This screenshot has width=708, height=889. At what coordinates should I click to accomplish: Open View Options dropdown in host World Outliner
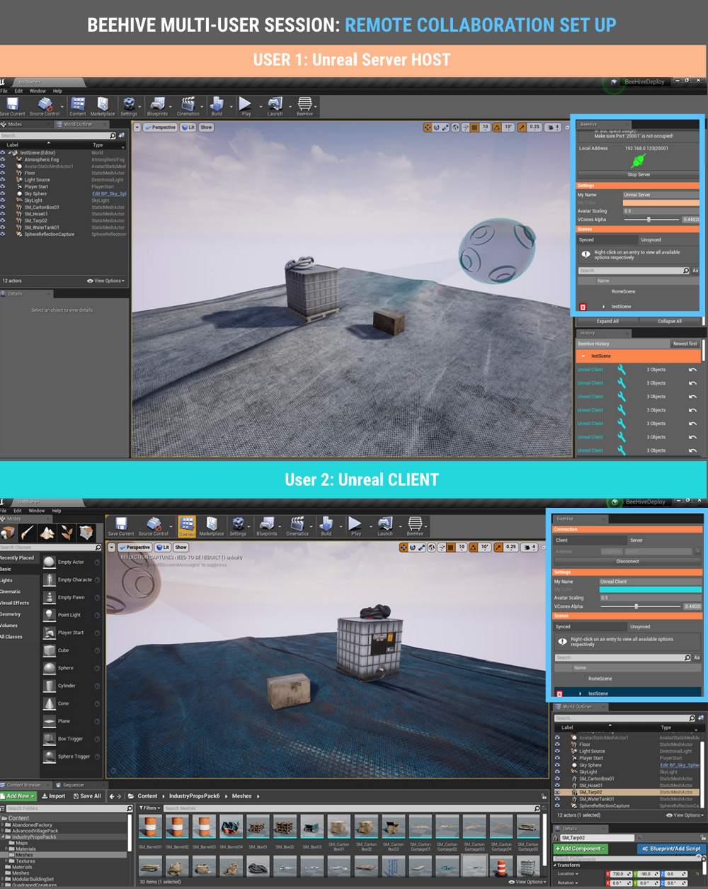(x=106, y=281)
